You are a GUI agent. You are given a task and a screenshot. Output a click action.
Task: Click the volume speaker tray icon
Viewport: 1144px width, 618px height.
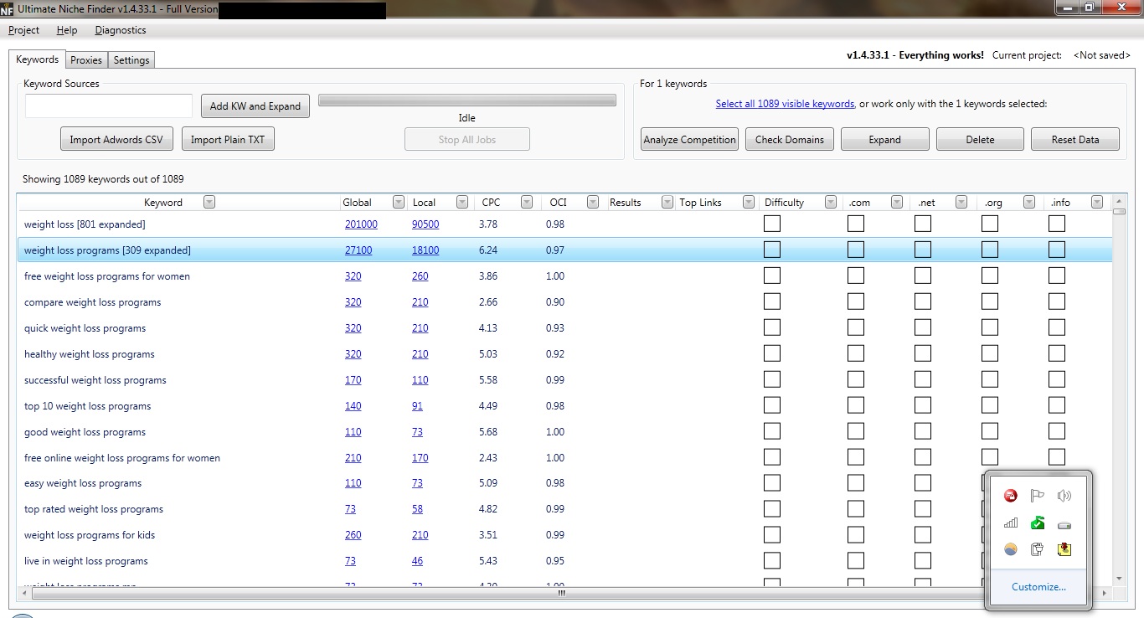tap(1064, 496)
